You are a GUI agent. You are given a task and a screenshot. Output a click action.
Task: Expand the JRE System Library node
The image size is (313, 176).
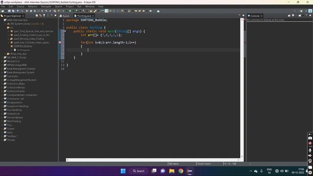tap(5, 24)
